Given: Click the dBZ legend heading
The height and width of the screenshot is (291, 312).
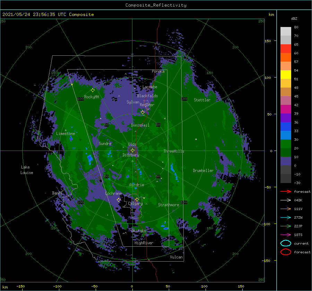Looking at the screenshot, I should [x=294, y=18].
